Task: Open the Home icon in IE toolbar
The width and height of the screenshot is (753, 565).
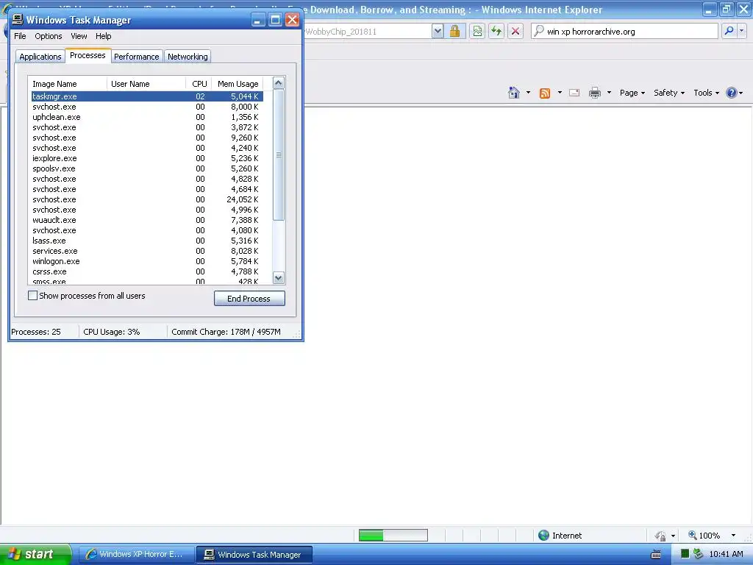Action: pos(514,93)
